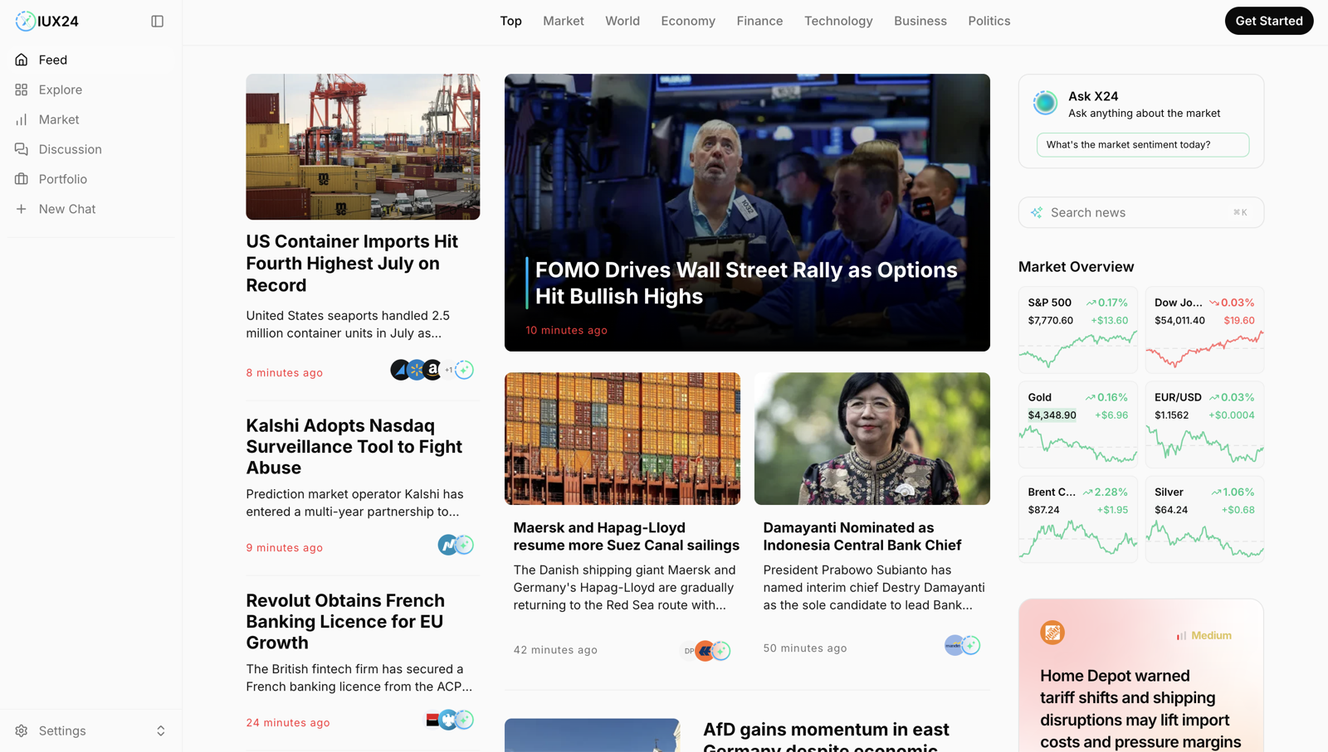Open the Revolut Obtains French Banking Licence article

pos(345,621)
